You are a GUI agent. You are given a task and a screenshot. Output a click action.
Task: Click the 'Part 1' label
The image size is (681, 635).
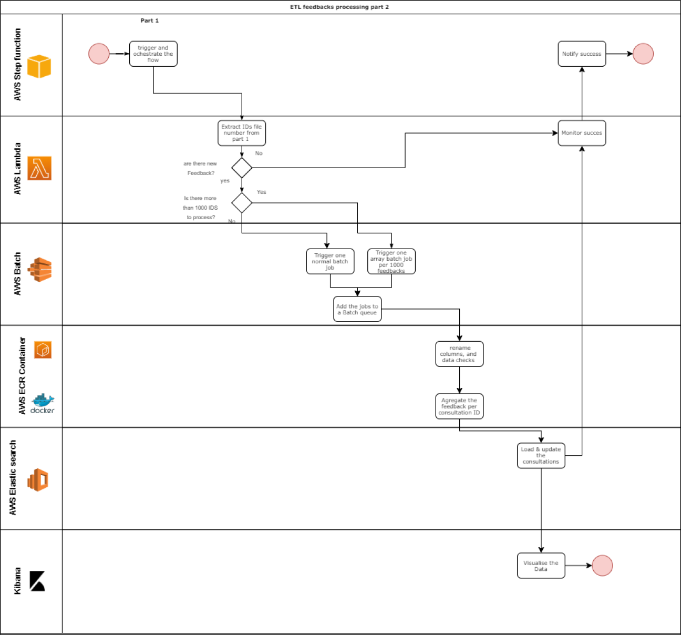(x=149, y=21)
